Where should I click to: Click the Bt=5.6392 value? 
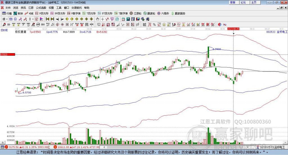pyautogui.click(x=102, y=32)
